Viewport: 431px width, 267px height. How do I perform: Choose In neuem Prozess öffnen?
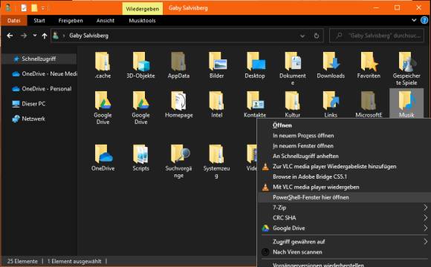(x=345, y=136)
